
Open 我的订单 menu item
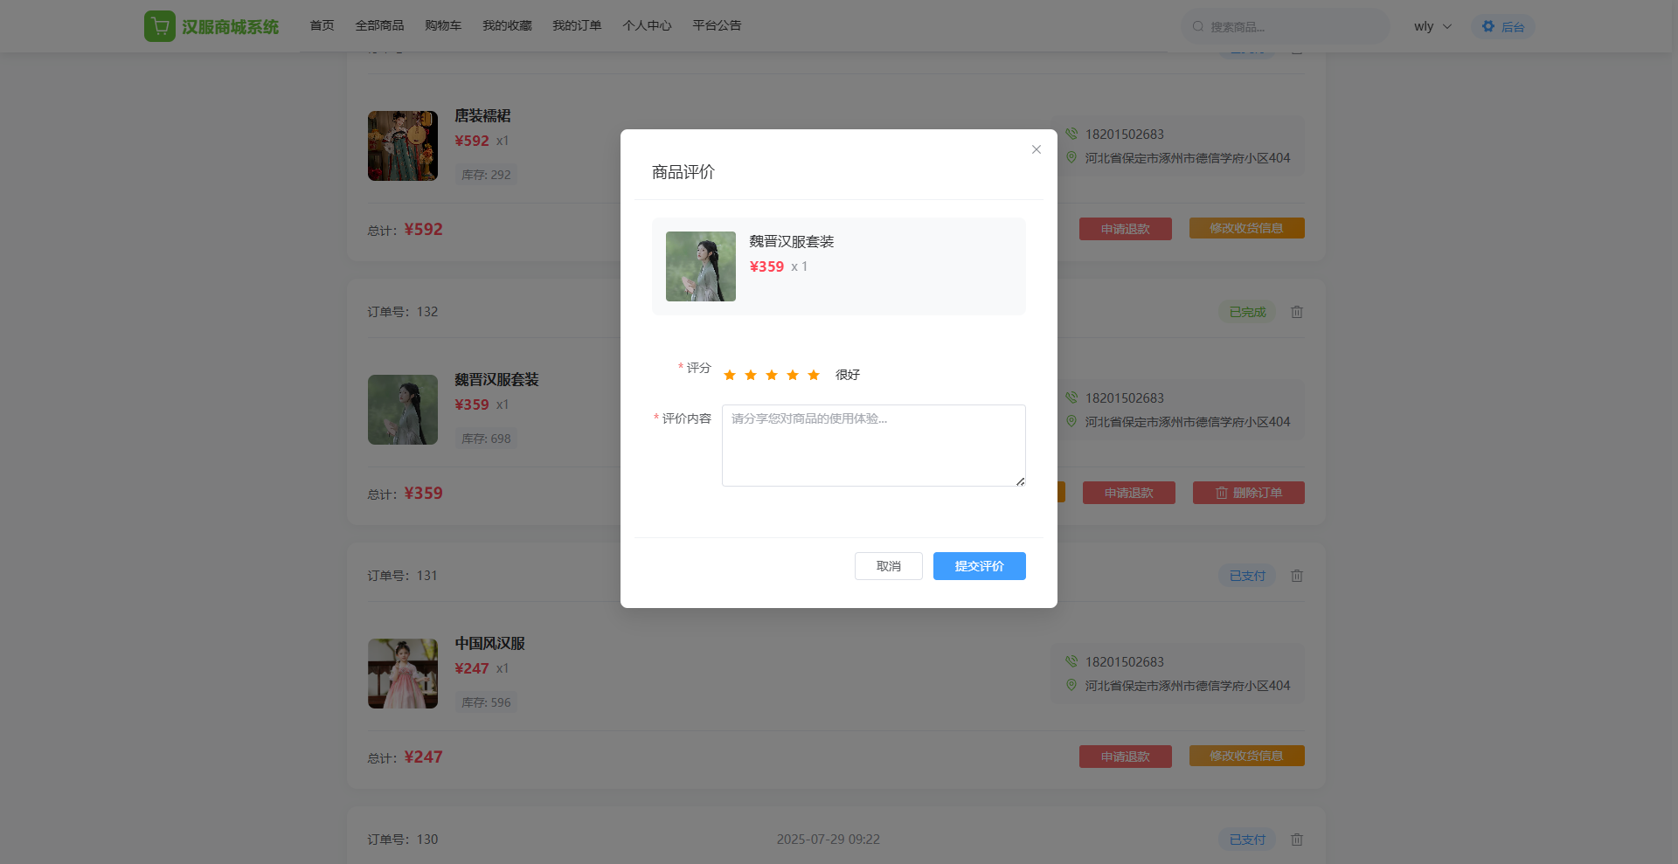(x=577, y=25)
